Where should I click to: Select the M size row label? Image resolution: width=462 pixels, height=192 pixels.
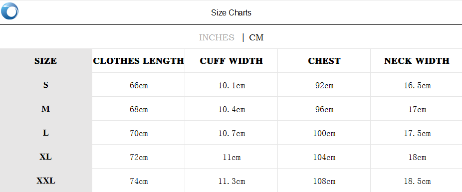pyautogui.click(x=46, y=109)
